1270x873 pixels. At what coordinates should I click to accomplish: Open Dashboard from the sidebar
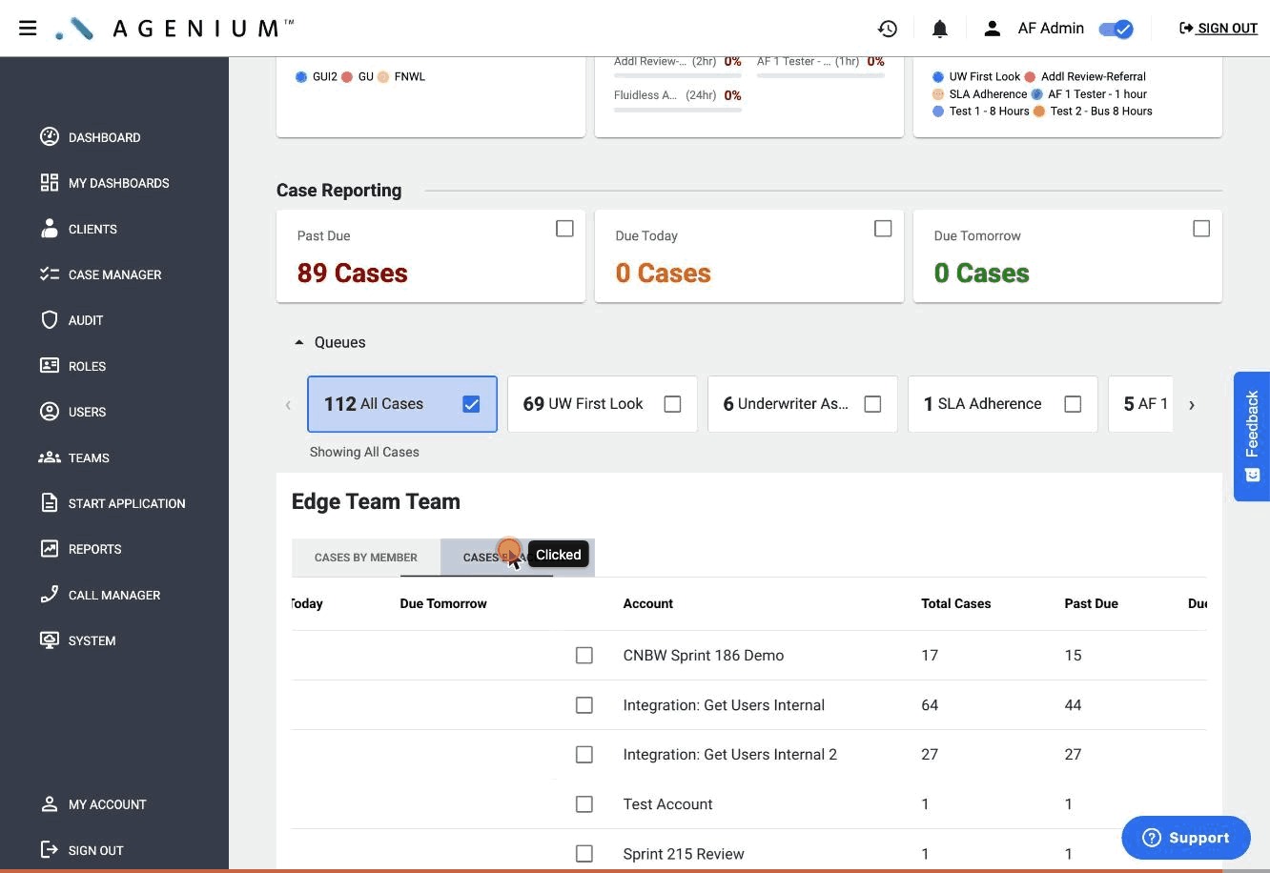[104, 137]
